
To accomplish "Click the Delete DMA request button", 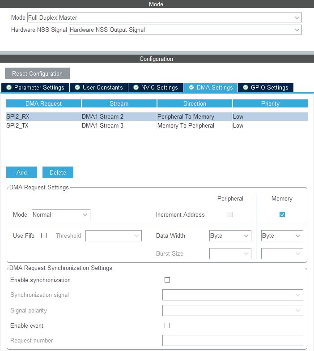I will (x=58, y=172).
